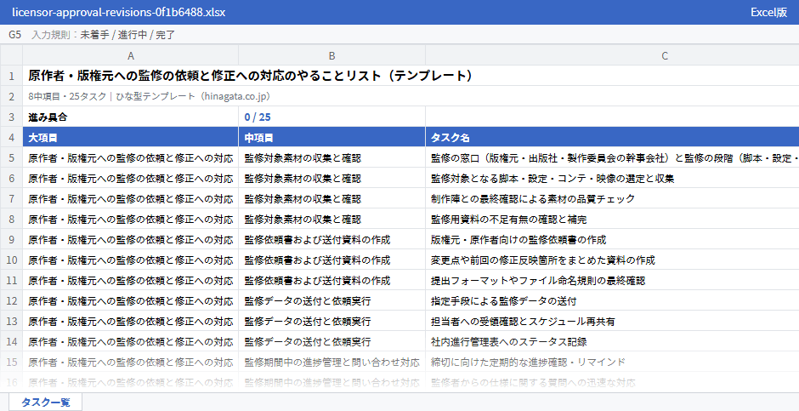
Task: Click the file name licensor-approval-revisions-0f1b6488.xlsx
Action: (x=119, y=12)
